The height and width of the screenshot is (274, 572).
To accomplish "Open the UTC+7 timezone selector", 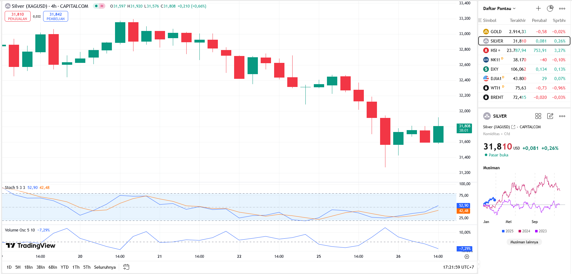I will pyautogui.click(x=458, y=267).
